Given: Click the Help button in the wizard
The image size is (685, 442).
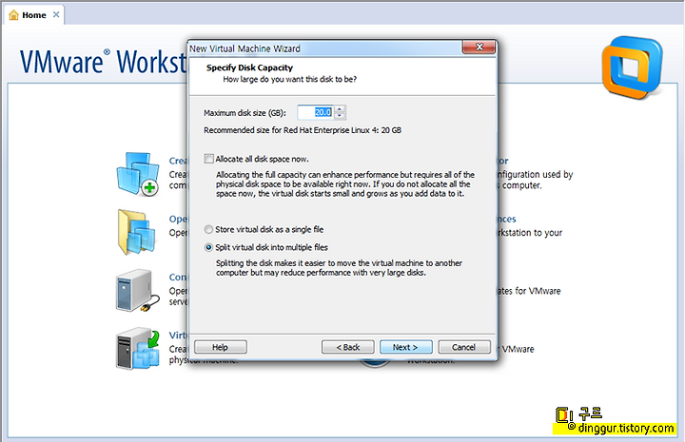Looking at the screenshot, I should tap(220, 347).
